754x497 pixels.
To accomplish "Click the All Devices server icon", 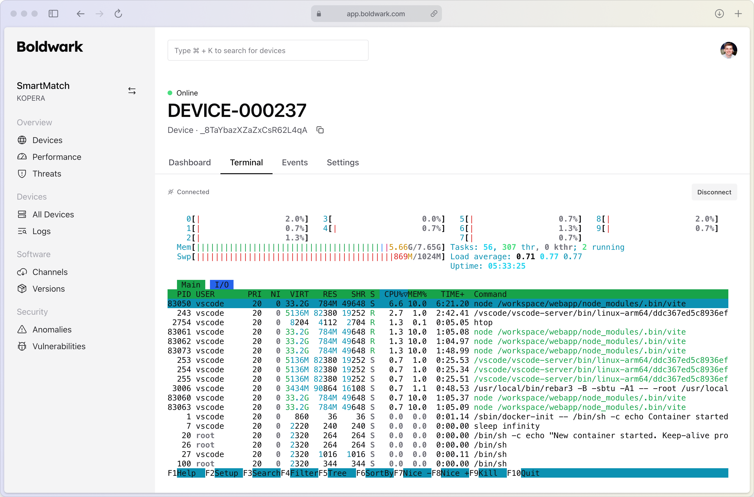I will click(22, 214).
